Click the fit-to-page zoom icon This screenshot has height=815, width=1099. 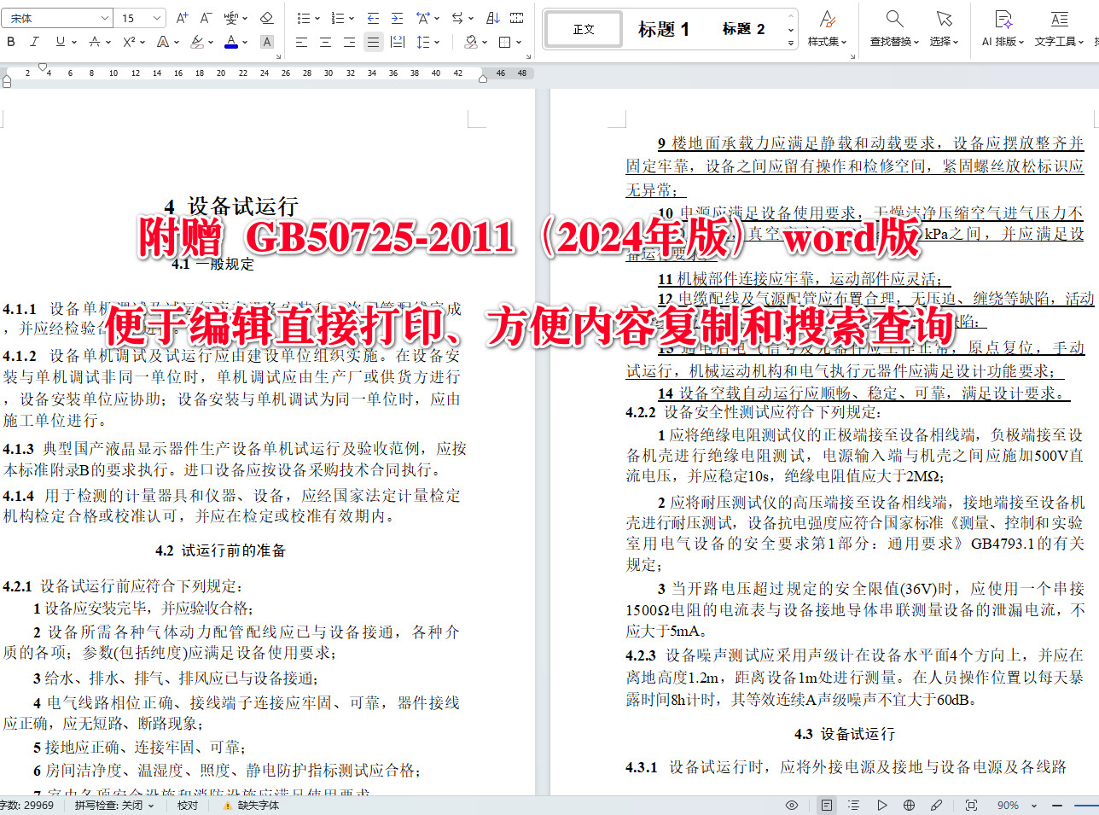[x=971, y=805]
